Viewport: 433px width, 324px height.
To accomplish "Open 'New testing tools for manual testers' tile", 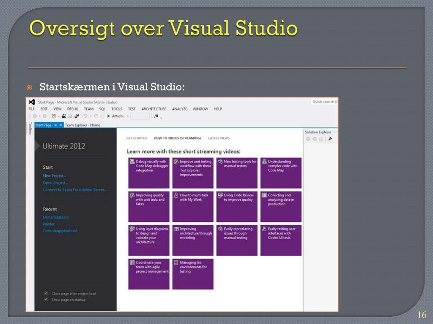I will point(237,173).
